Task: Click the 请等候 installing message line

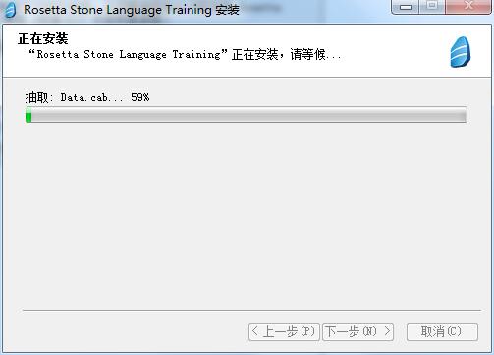Action: click(x=185, y=54)
